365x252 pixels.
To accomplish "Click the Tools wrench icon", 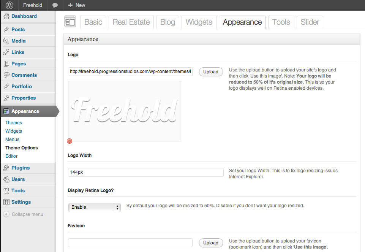I will [6, 190].
